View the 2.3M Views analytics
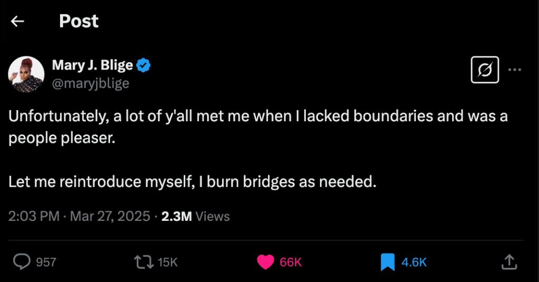539x282 pixels. (195, 216)
